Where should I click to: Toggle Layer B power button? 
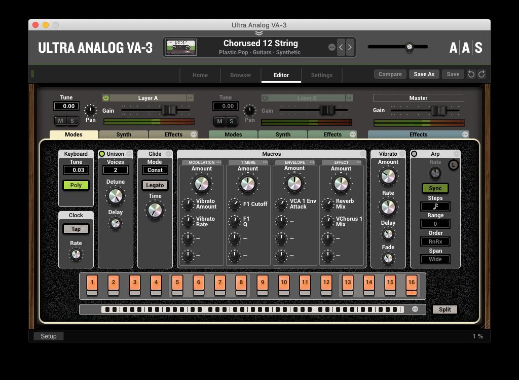tap(265, 98)
